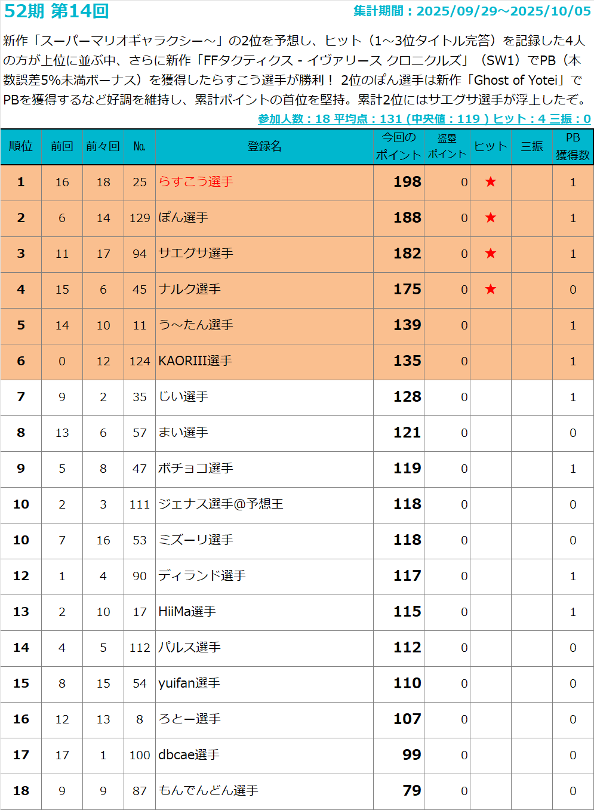
Task: Click the red hit star in らすこう選手's row
Action: click(490, 182)
